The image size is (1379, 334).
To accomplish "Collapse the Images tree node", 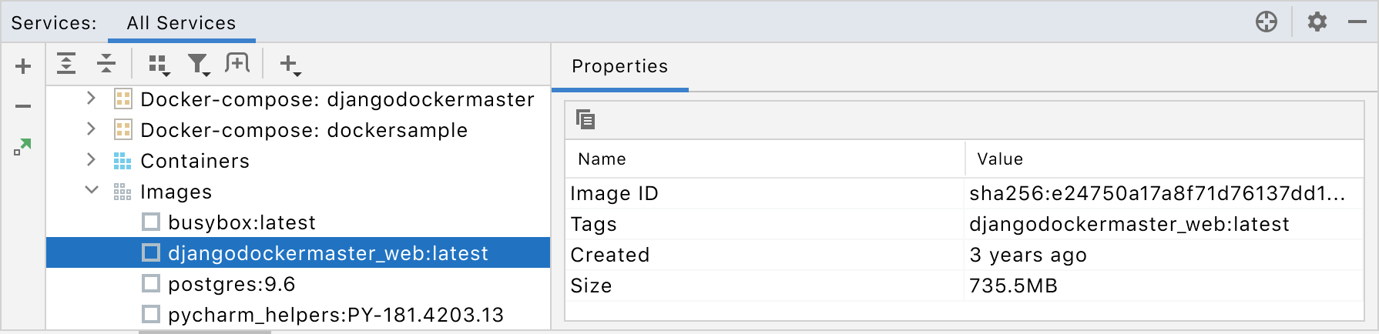I will pos(91,191).
